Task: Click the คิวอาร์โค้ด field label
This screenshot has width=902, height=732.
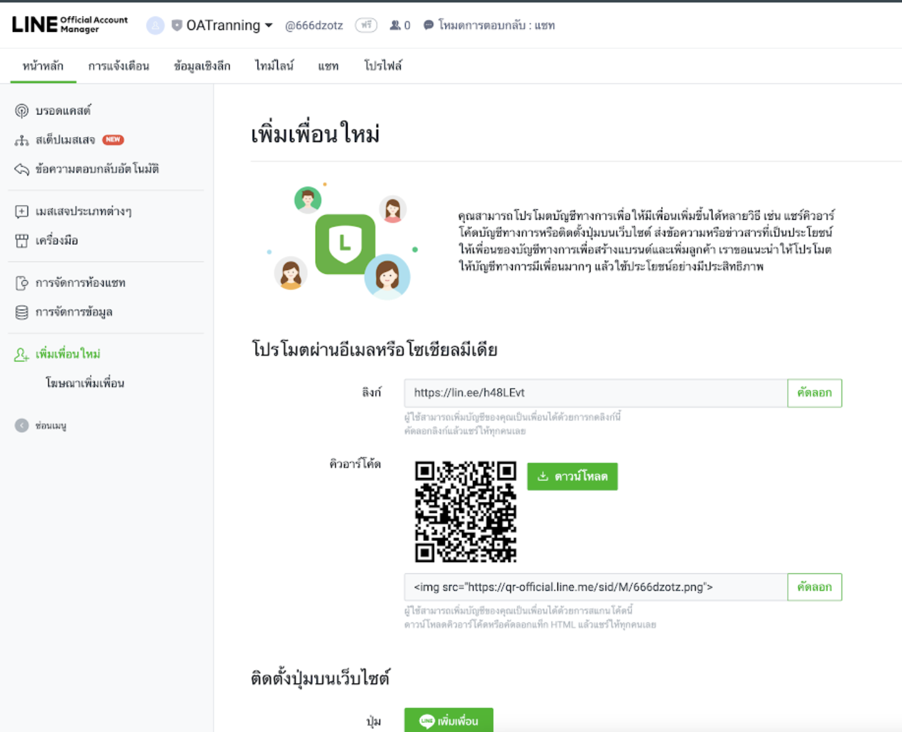Action: 355,464
